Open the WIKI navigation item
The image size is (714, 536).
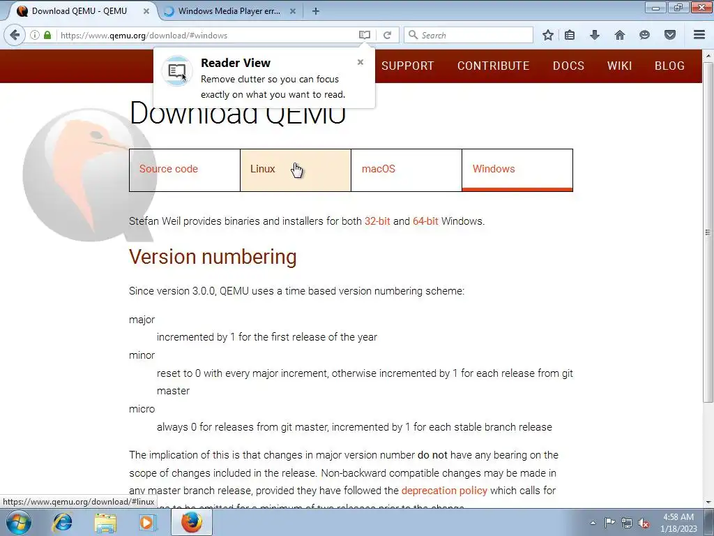point(619,66)
